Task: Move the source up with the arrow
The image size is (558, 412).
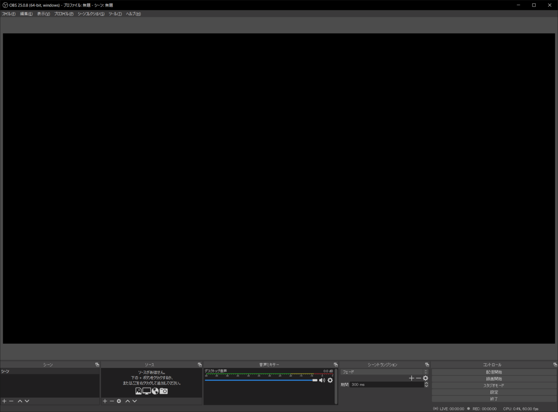Action: [127, 401]
